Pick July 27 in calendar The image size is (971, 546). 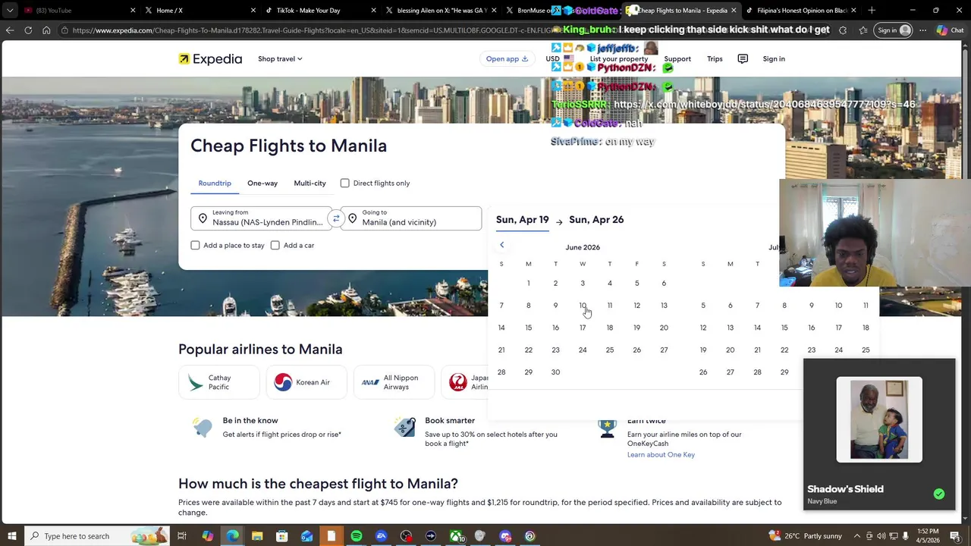point(730,372)
